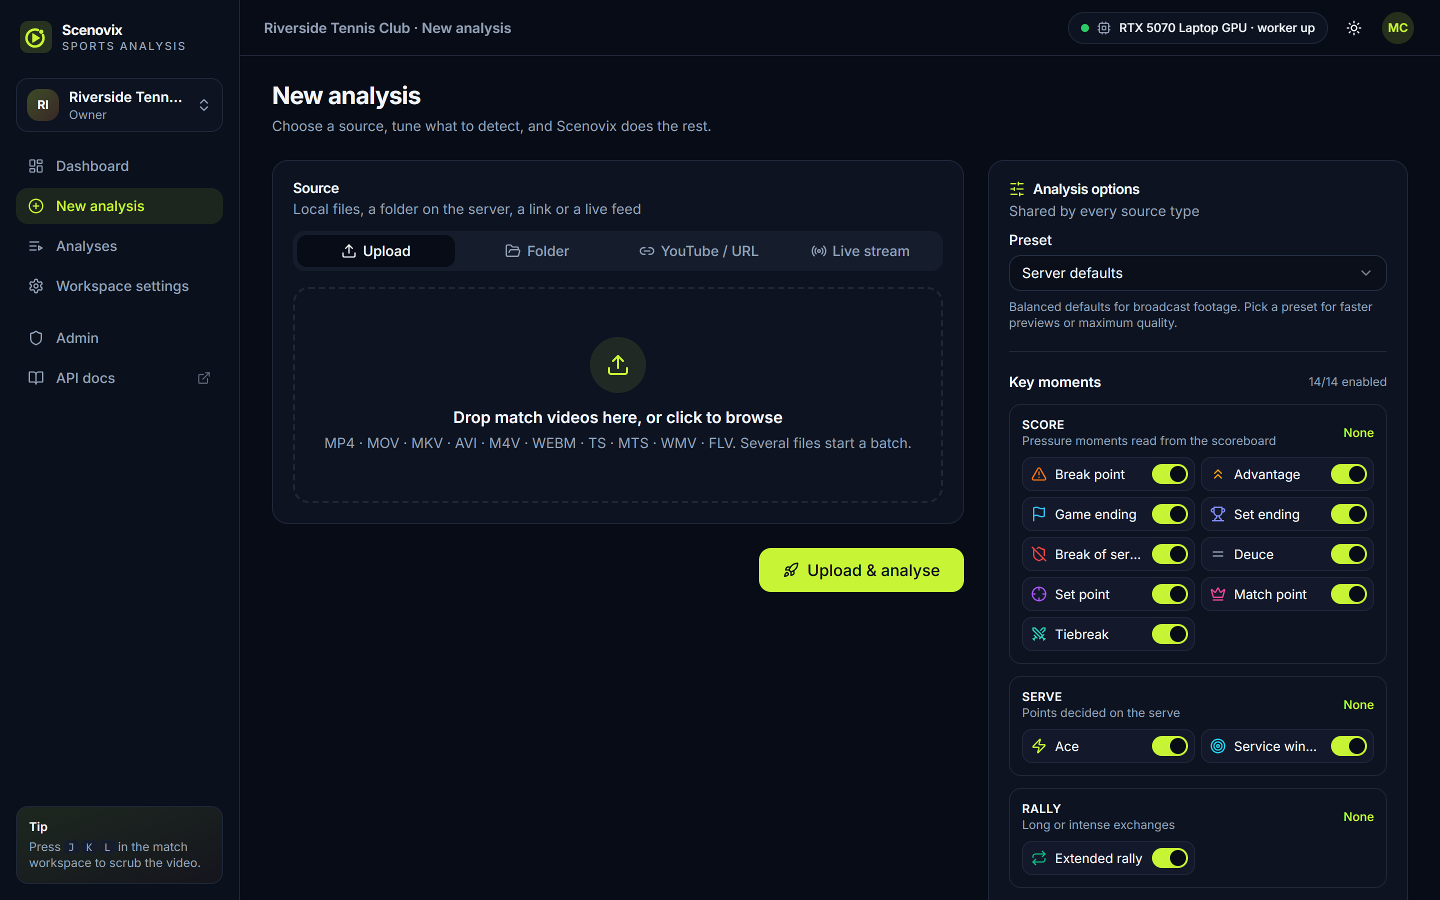Click the upload arrow circle in drop zone
The image size is (1440, 900).
pos(617,365)
